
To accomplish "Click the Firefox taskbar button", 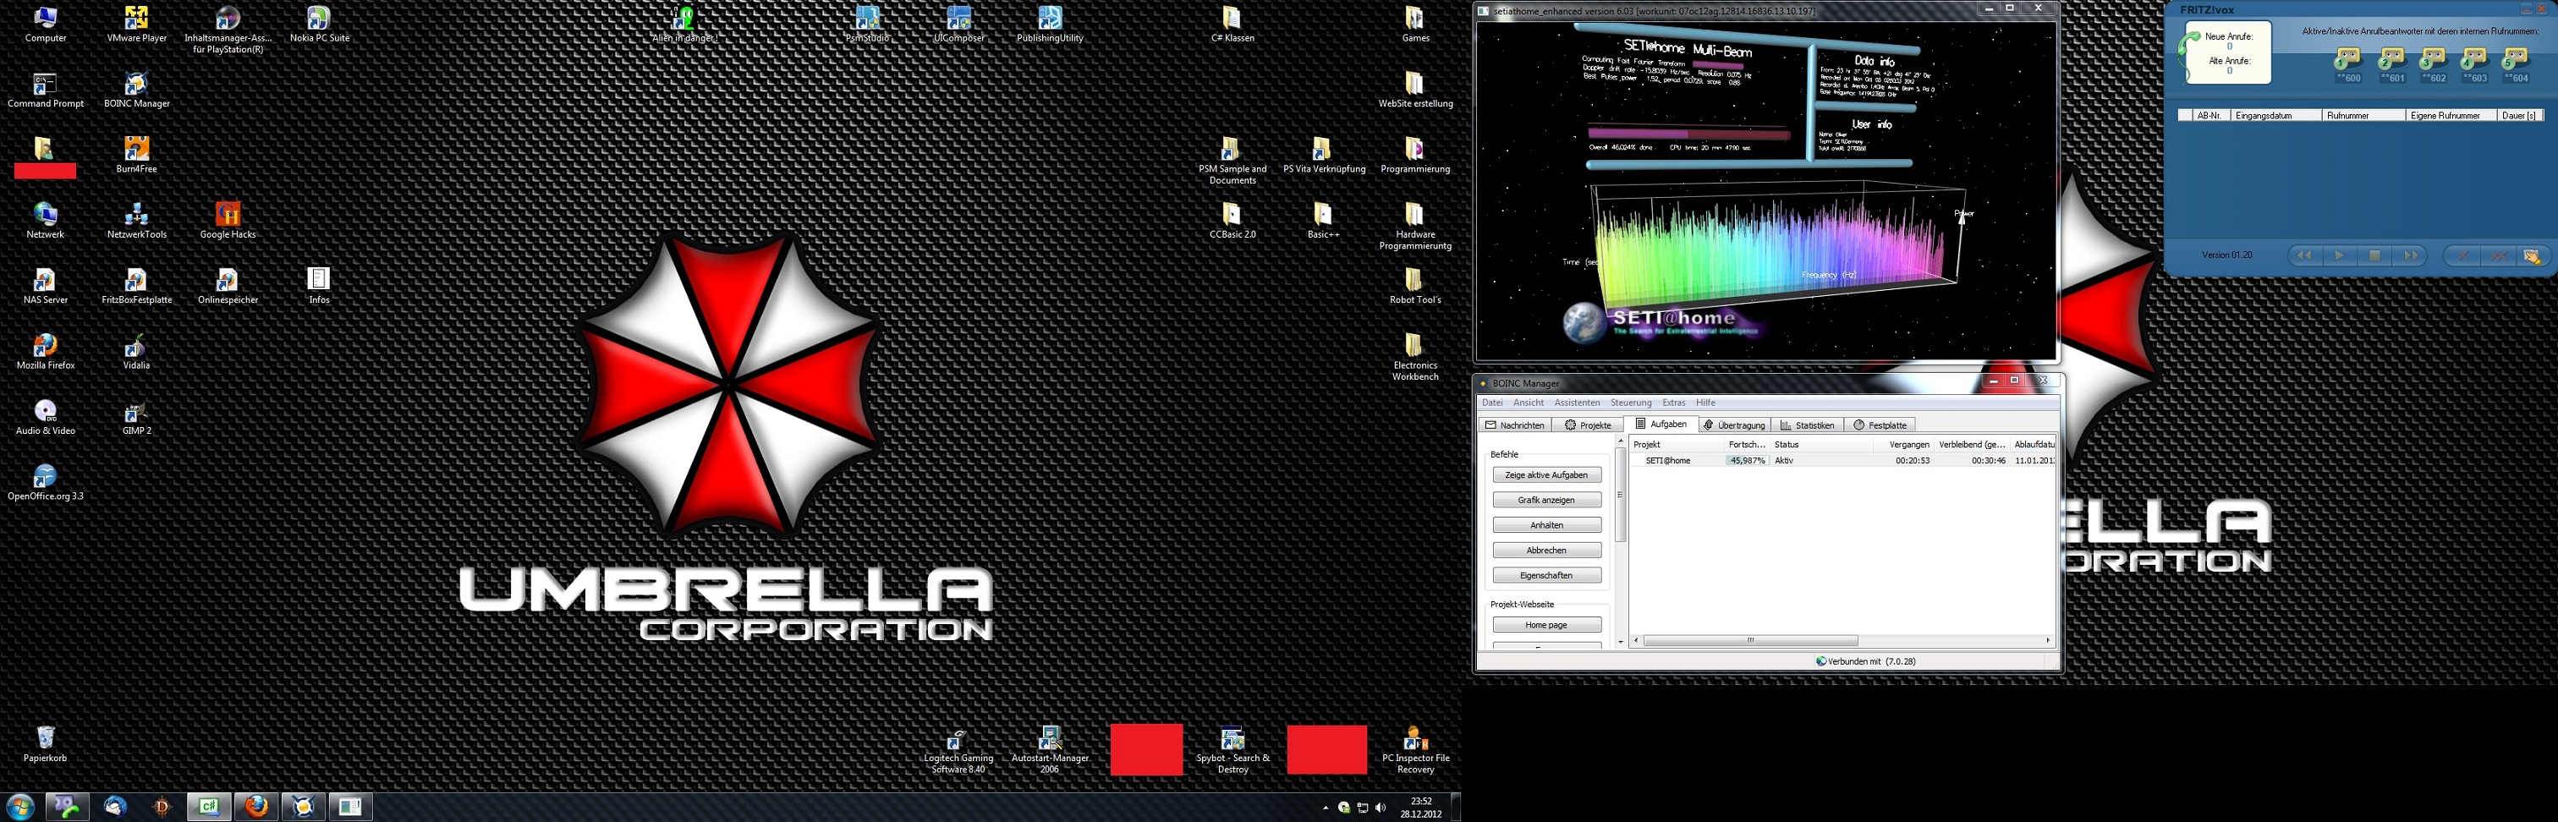I will [x=256, y=806].
